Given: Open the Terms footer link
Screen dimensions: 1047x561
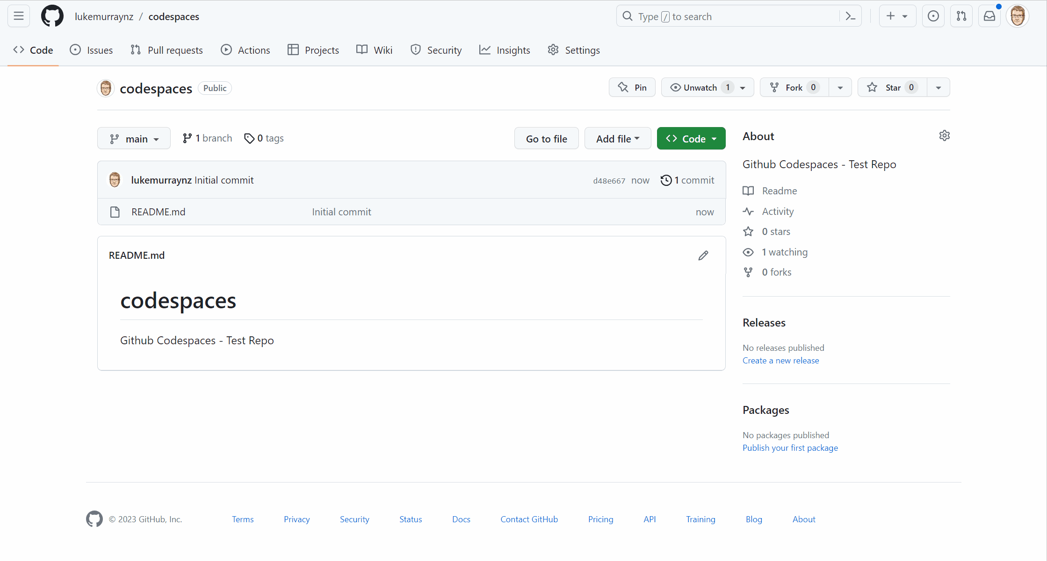Looking at the screenshot, I should pos(243,519).
